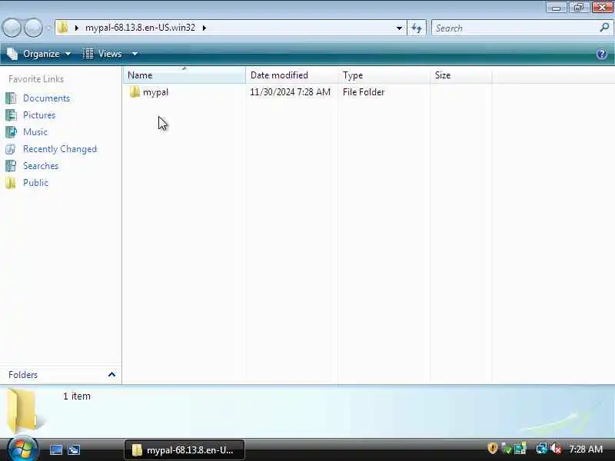Click the Documents icon in Favorite Links
This screenshot has height=461, width=615.
[11, 98]
